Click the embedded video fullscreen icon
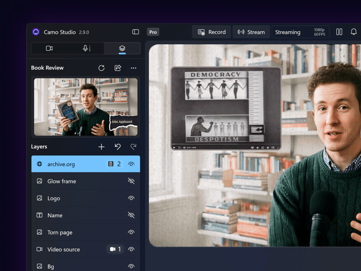This screenshot has height=271, width=361. [278, 148]
